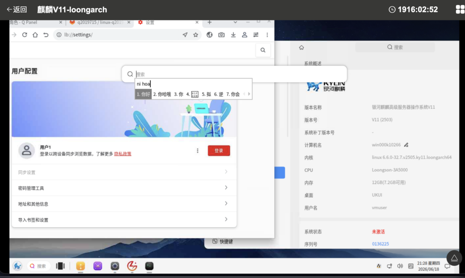The height and width of the screenshot is (278, 465).
Task: Show next page of IME candidates
Action: 249,94
